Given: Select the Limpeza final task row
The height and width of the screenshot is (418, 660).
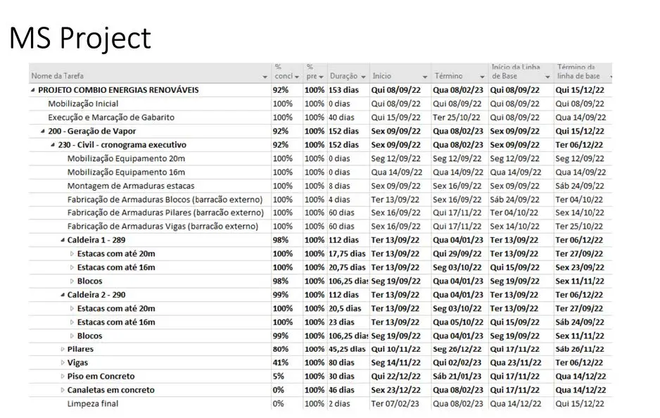Looking at the screenshot, I should [x=93, y=404].
